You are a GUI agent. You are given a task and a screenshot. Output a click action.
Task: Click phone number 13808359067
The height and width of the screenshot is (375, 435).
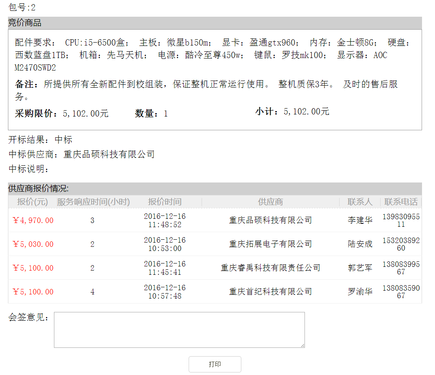pyautogui.click(x=401, y=291)
